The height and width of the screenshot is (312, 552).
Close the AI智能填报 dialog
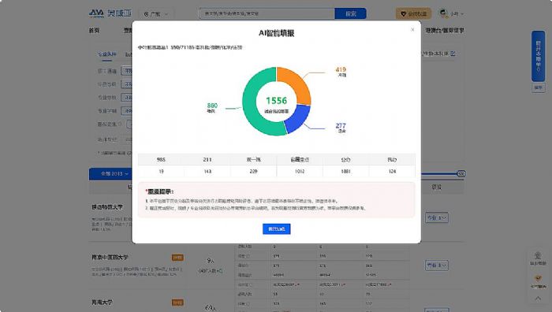(x=412, y=30)
